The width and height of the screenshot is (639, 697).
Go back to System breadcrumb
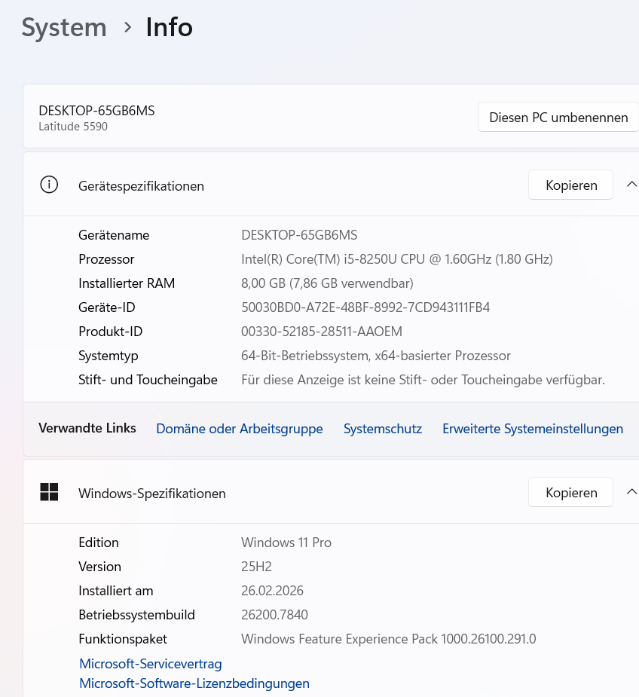(x=64, y=28)
